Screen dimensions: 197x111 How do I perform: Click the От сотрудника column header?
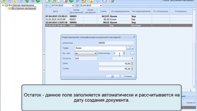click(x=161, y=11)
